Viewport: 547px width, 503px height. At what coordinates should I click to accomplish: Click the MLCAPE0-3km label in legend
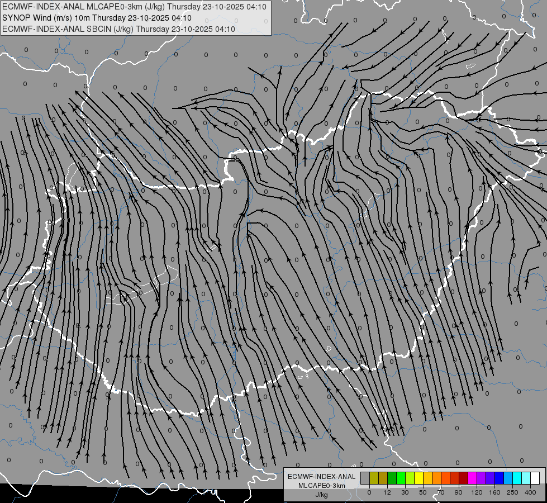321,486
